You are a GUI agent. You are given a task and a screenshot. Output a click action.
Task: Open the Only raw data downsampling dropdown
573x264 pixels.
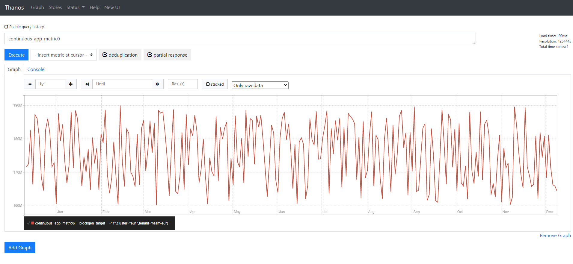260,85
